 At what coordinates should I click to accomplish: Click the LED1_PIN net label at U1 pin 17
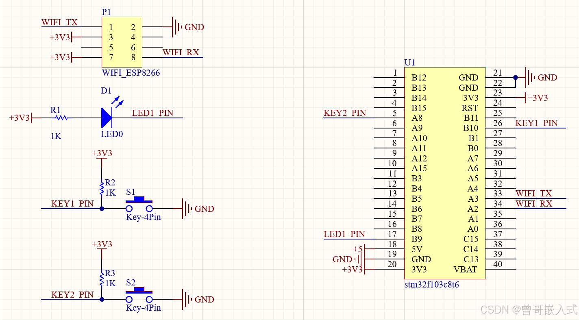(x=344, y=234)
